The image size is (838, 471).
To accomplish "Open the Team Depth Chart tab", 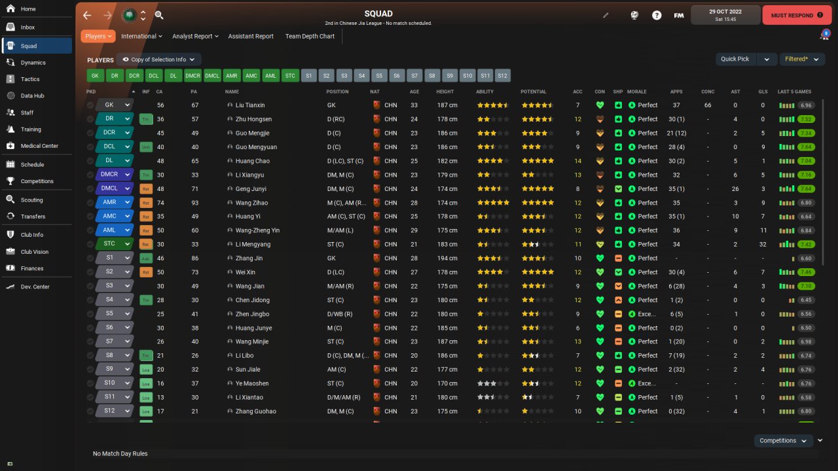I will 310,36.
